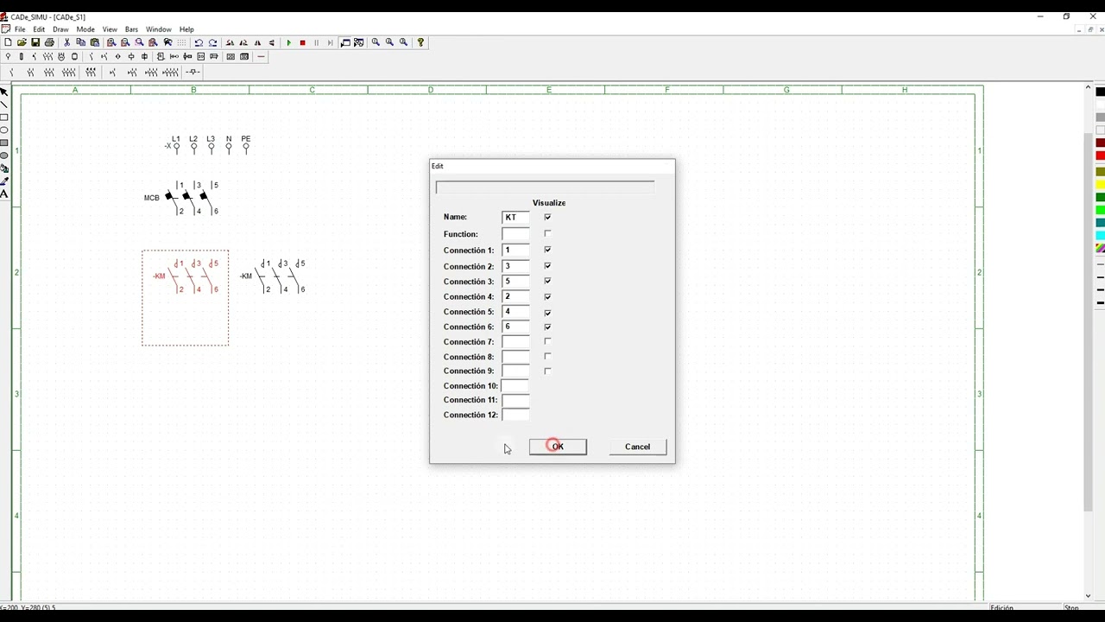
Task: Enable Visualize checkbox for Connection 7
Action: tap(547, 342)
